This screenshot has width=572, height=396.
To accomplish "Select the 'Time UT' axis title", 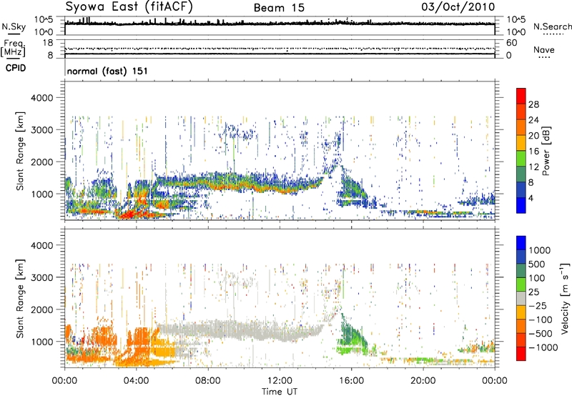I will click(280, 391).
